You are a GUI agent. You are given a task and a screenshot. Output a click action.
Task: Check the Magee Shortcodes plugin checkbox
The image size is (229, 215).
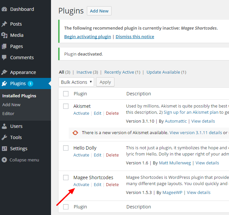coord(66,178)
